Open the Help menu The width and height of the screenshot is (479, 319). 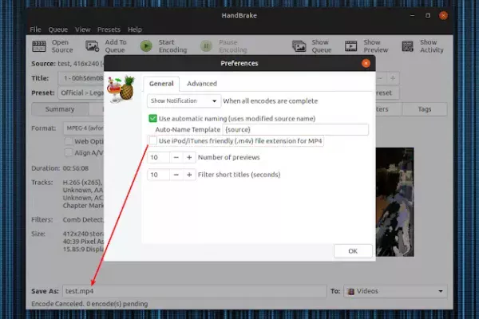tap(135, 30)
